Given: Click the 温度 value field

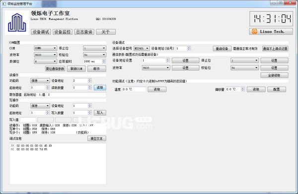Looking at the screenshot, I should [x=134, y=89].
